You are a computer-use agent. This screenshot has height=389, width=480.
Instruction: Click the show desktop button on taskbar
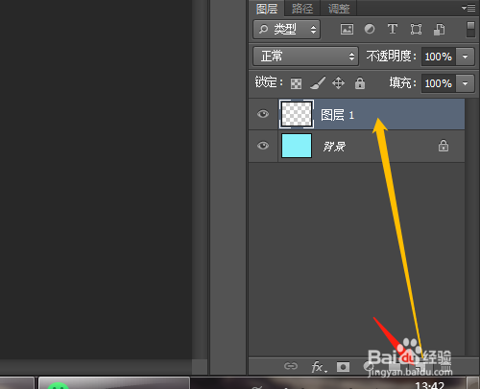[x=472, y=383]
